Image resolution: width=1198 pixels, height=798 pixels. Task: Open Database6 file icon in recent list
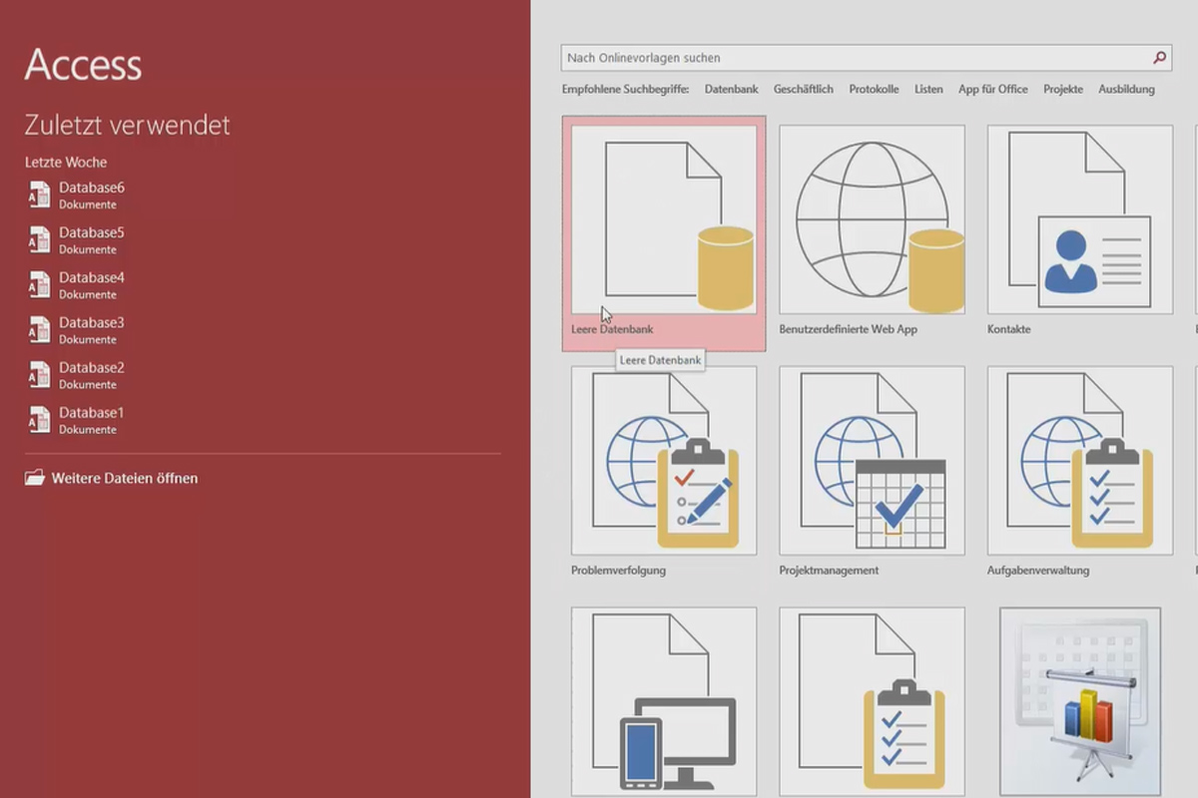tap(39, 195)
